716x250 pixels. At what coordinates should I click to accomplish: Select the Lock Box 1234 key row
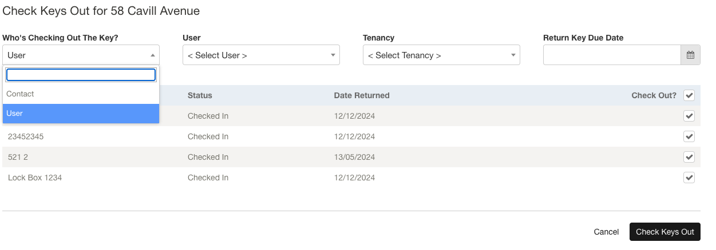pos(35,178)
